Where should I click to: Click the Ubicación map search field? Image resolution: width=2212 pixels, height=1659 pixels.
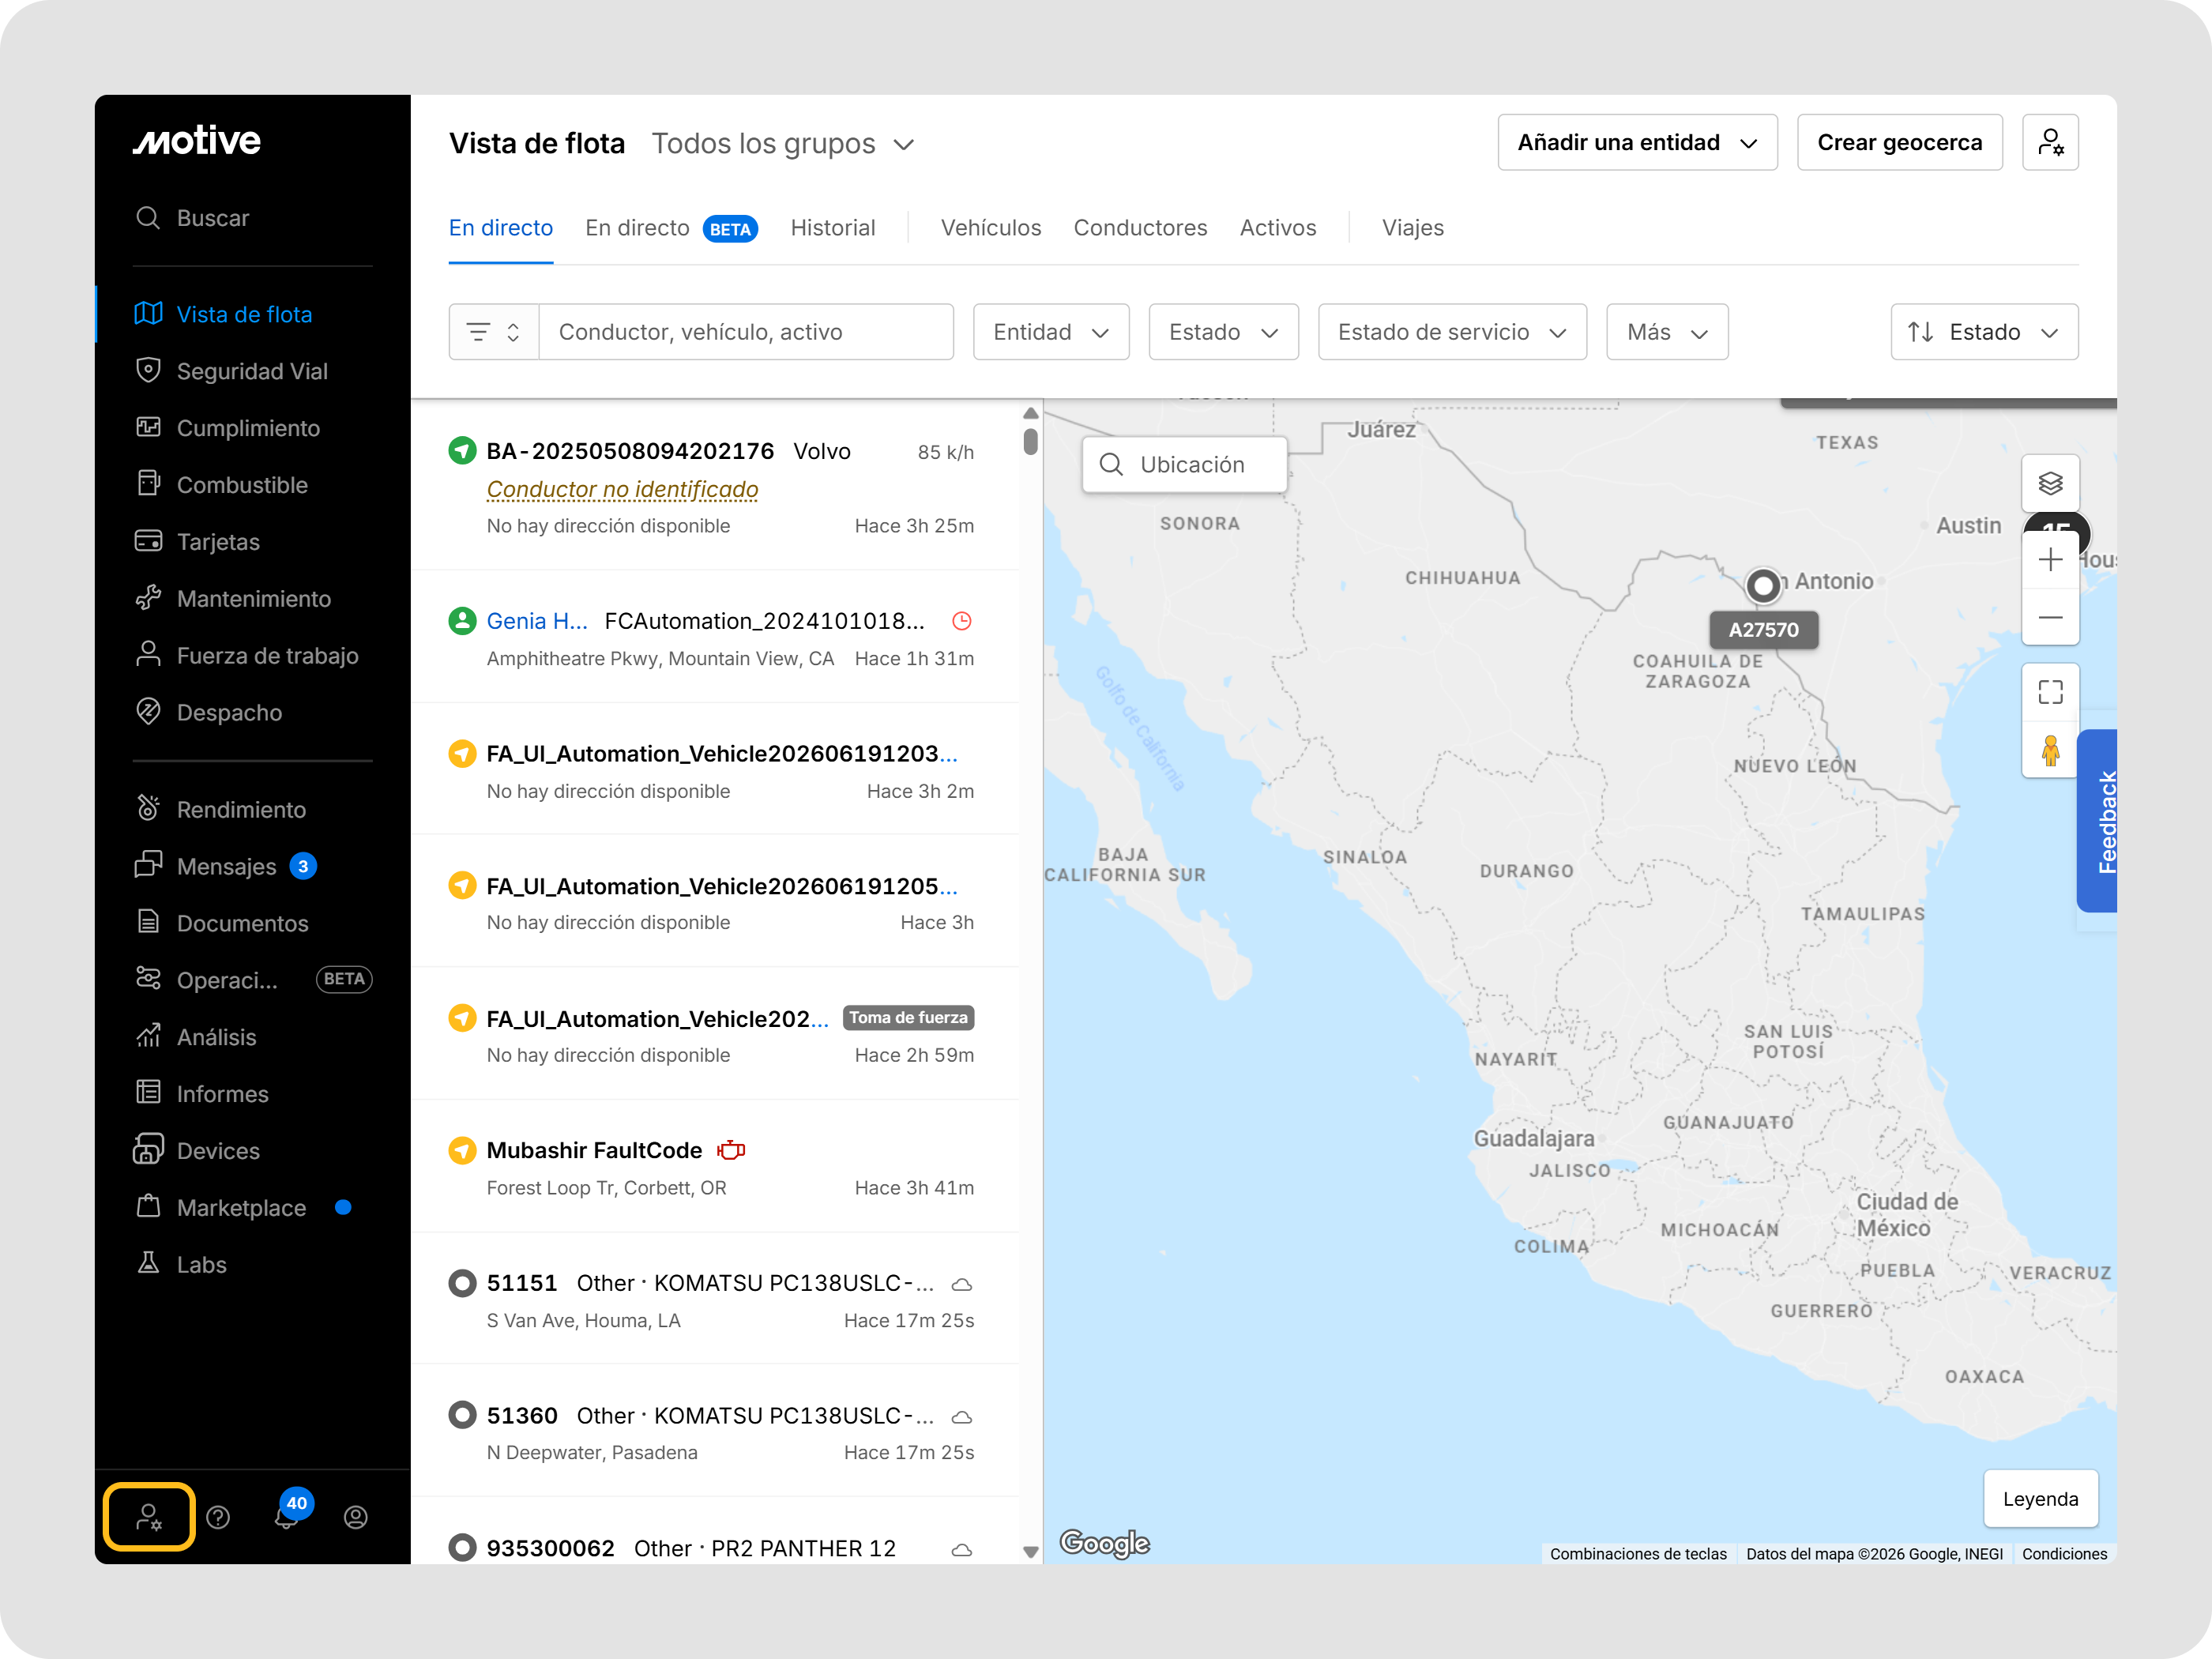coord(1184,465)
